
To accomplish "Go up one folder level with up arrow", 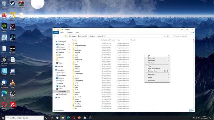I will (63, 36).
